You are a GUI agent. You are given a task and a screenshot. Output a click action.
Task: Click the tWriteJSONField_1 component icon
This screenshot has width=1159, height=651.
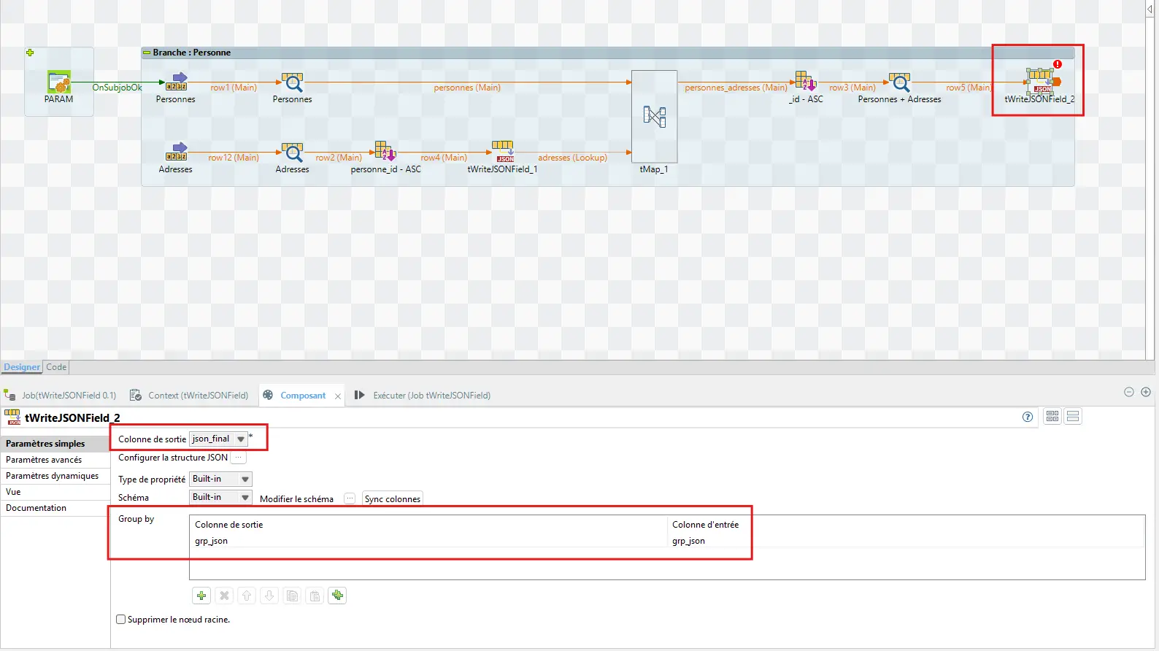503,150
